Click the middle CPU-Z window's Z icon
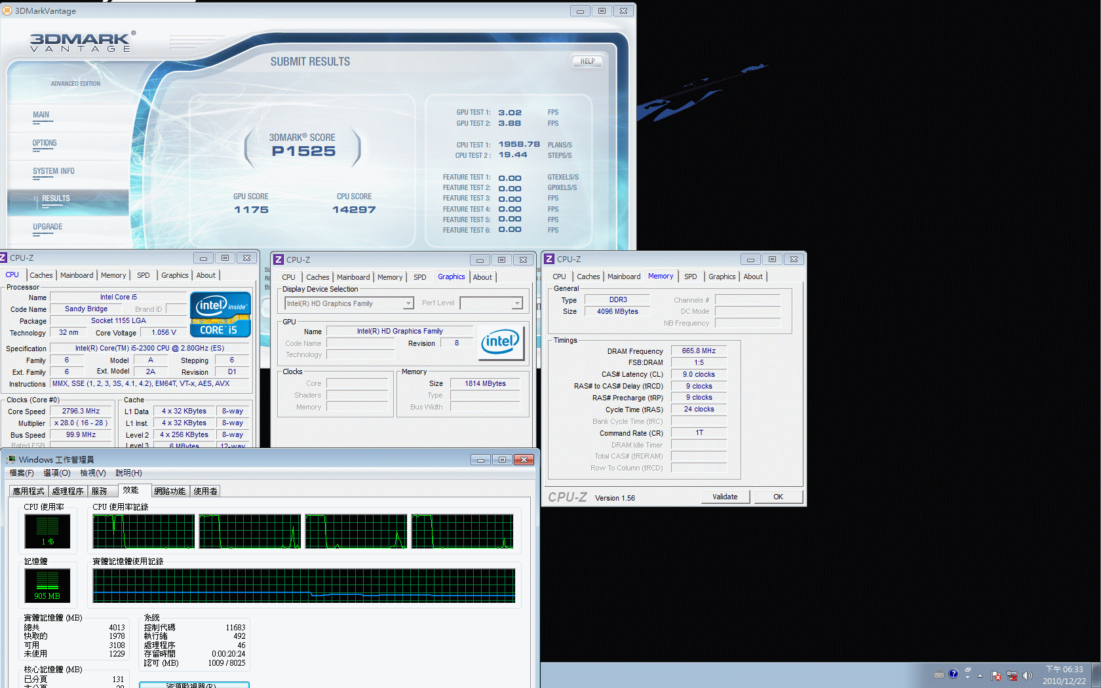The height and width of the screenshot is (688, 1101). (x=279, y=259)
